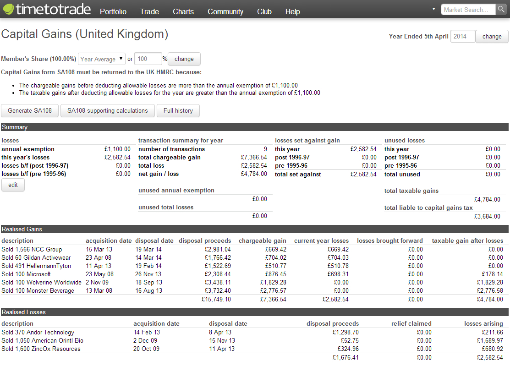Click the Generate SA108 button
Image resolution: width=510 pixels, height=366 pixels.
[x=30, y=111]
